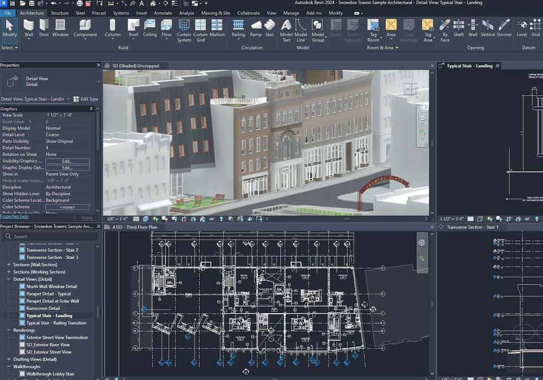Select the Curtain Grid tool
Image resolution: width=543 pixels, height=380 pixels.
(x=200, y=30)
